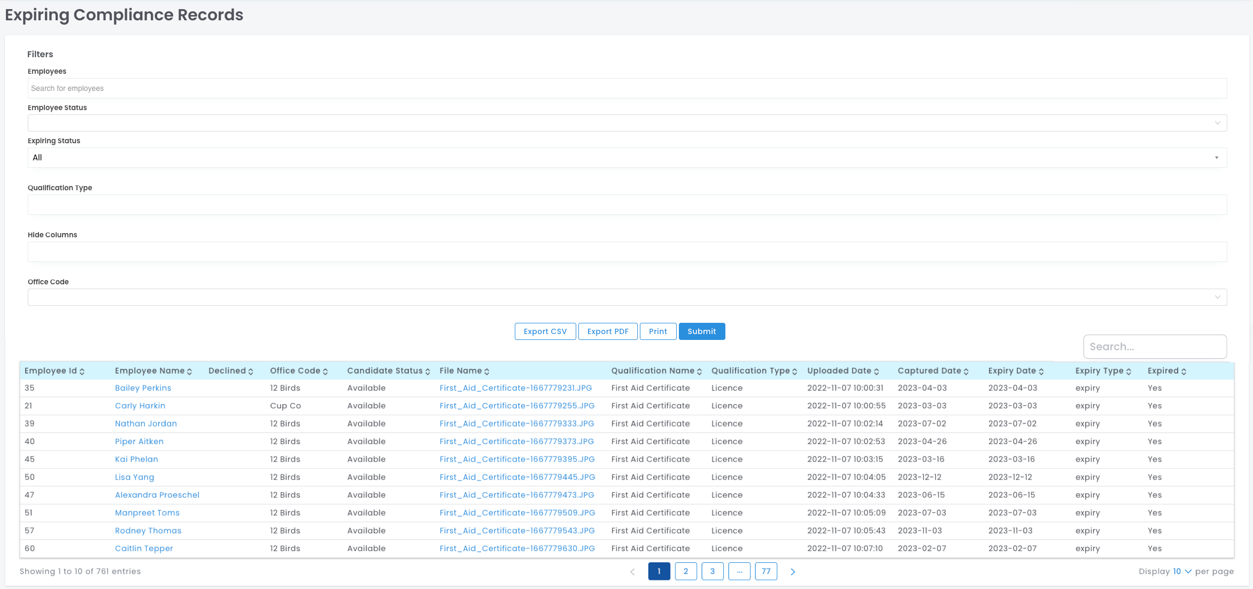Sort by Uploaded Date arrows
Viewport: 1253px width, 589px height.
pos(877,371)
